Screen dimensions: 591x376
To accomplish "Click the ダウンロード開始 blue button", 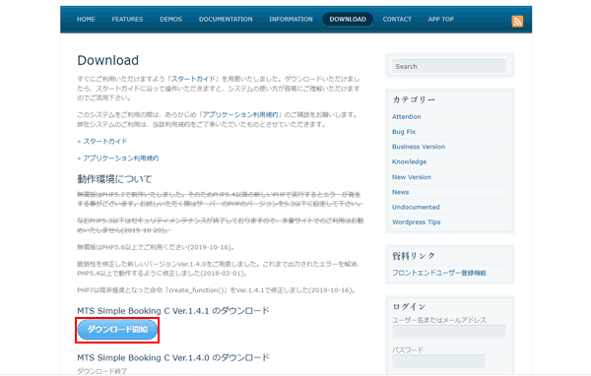I will point(117,330).
